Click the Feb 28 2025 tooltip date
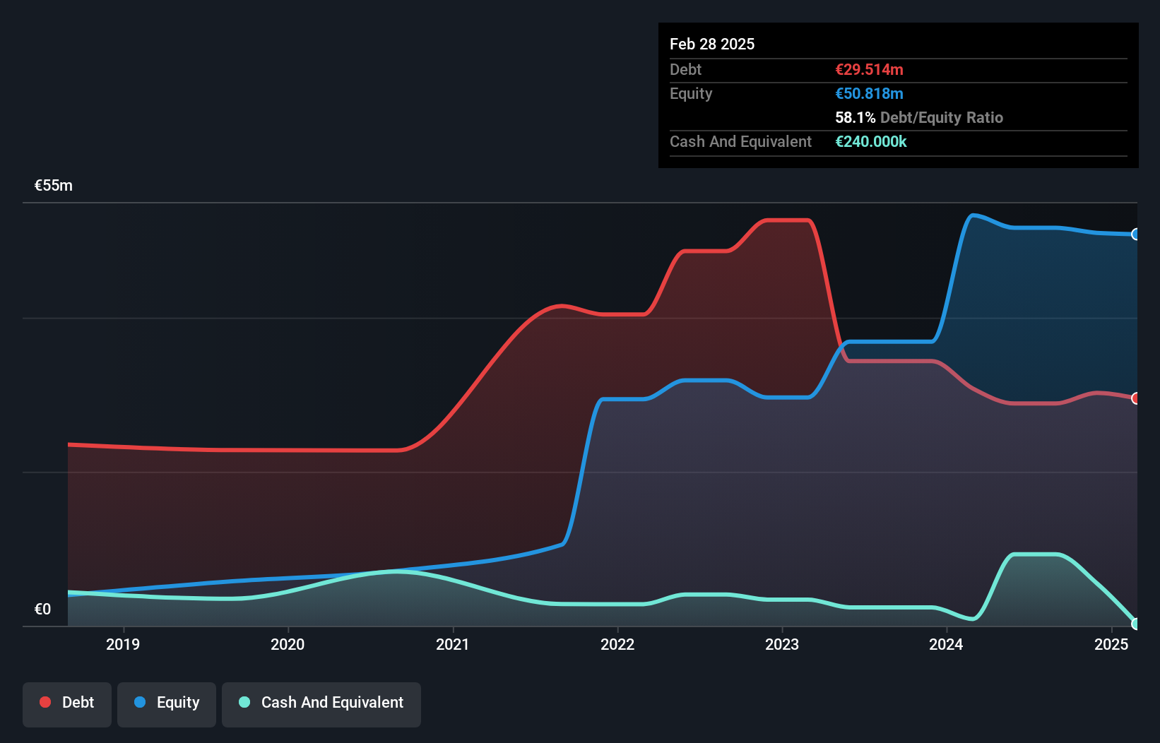This screenshot has height=743, width=1160. (712, 44)
